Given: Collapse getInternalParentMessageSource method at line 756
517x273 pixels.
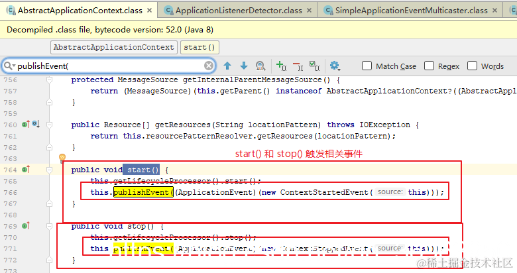Looking at the screenshot, I should click(50, 80).
